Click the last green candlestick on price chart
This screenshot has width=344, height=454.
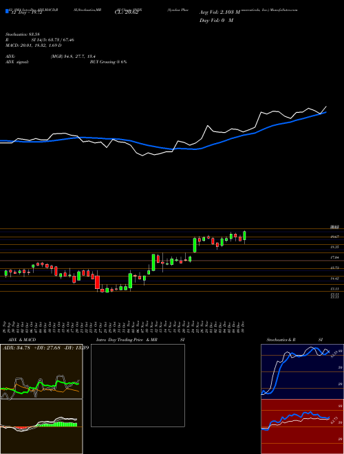click(x=245, y=235)
